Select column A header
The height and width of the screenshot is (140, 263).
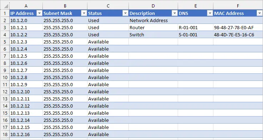point(26,6)
